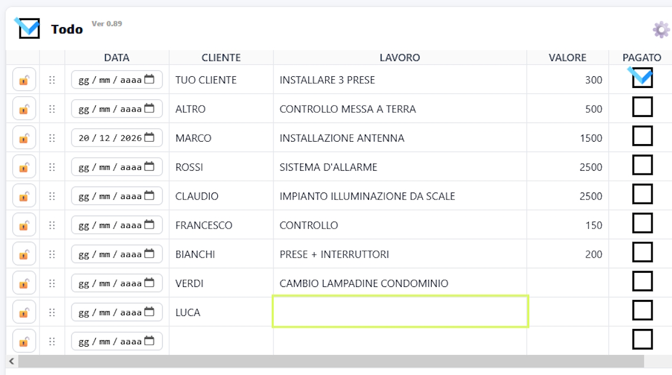Click the padlock icon on the VERDI row
This screenshot has width=672, height=375.
pos(23,282)
